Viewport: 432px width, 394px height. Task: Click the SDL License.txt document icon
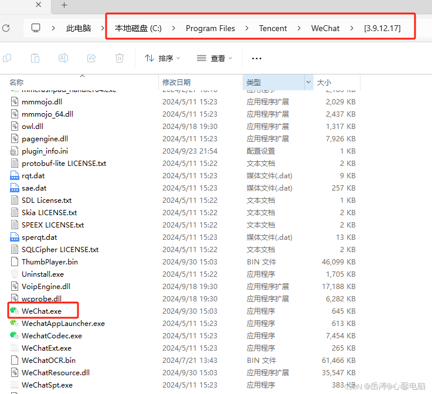coord(15,200)
